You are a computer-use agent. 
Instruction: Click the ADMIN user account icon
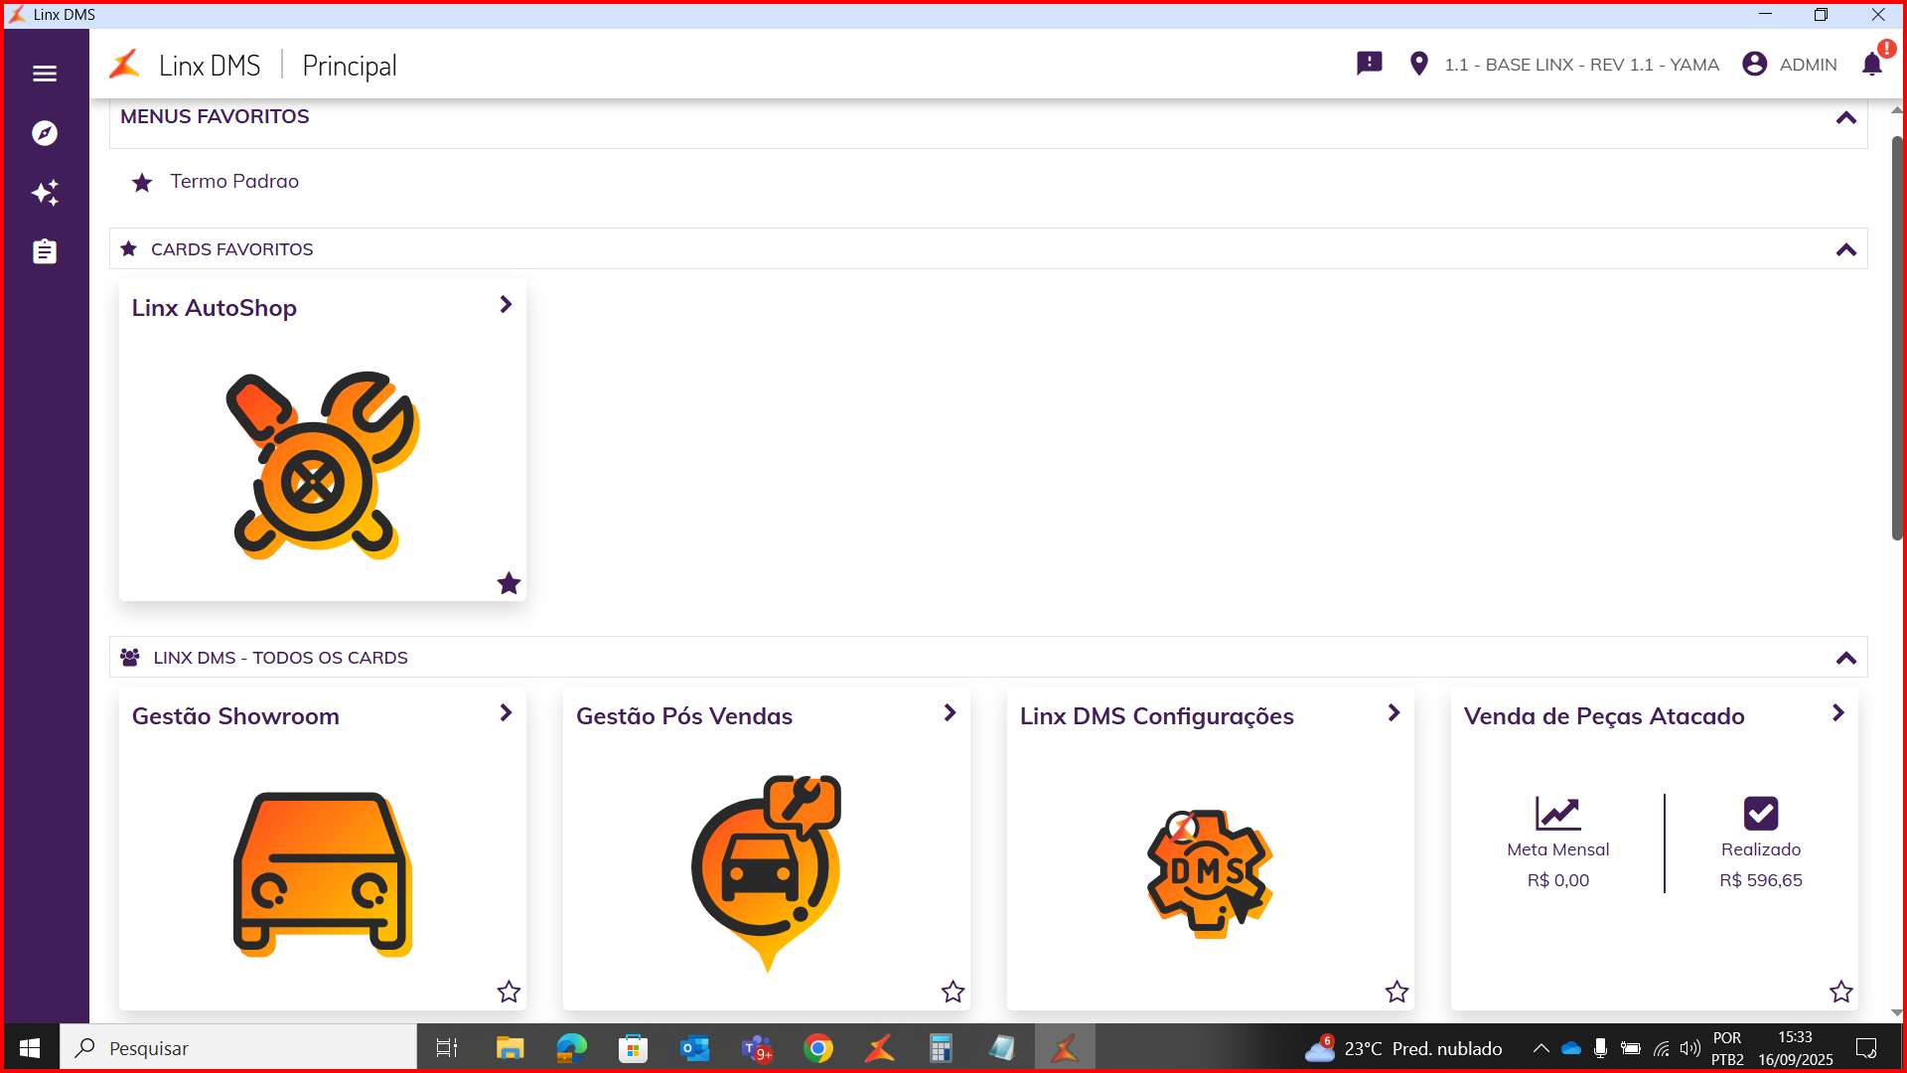1755,64
